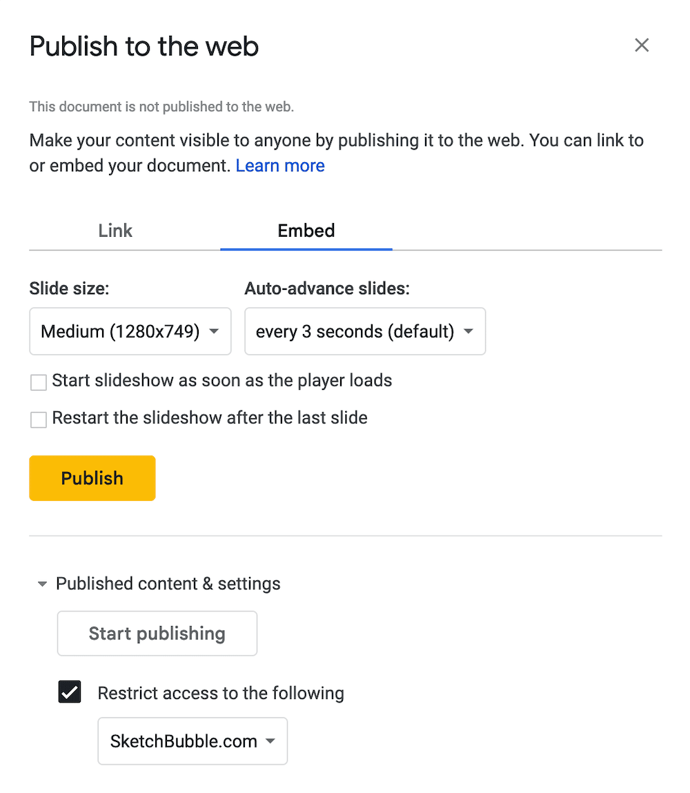
Task: Click the 'Restart the slideshow after the last slide' label
Action: [x=210, y=418]
